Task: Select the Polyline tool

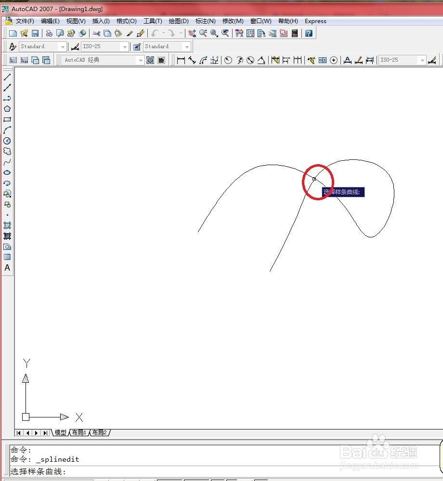Action: [7, 98]
